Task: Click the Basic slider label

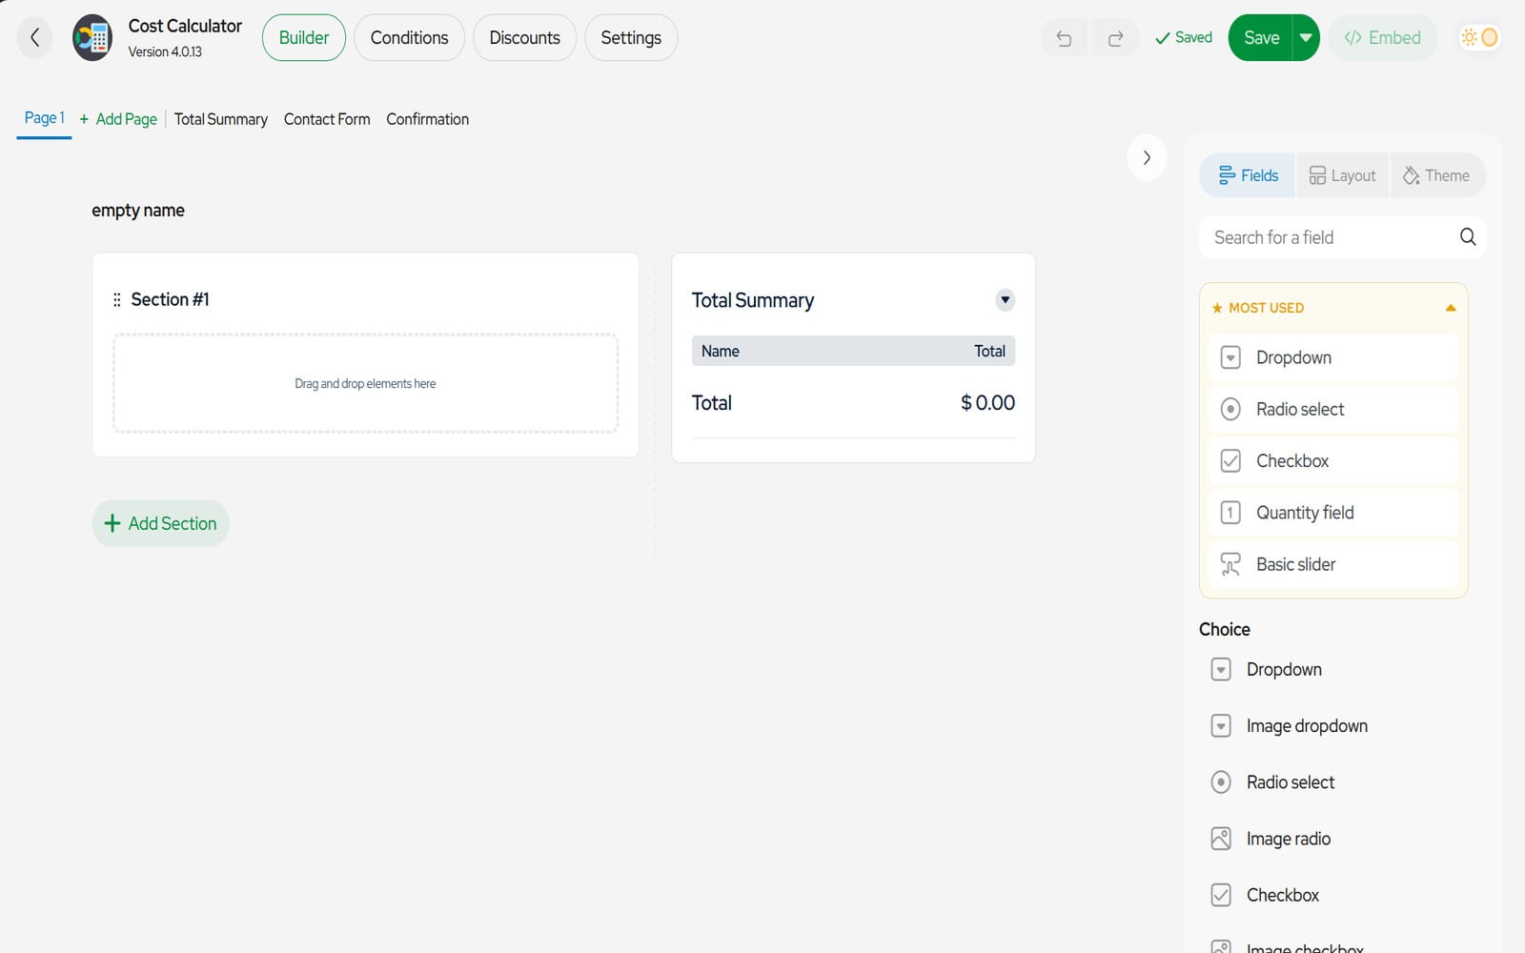Action: (x=1295, y=564)
